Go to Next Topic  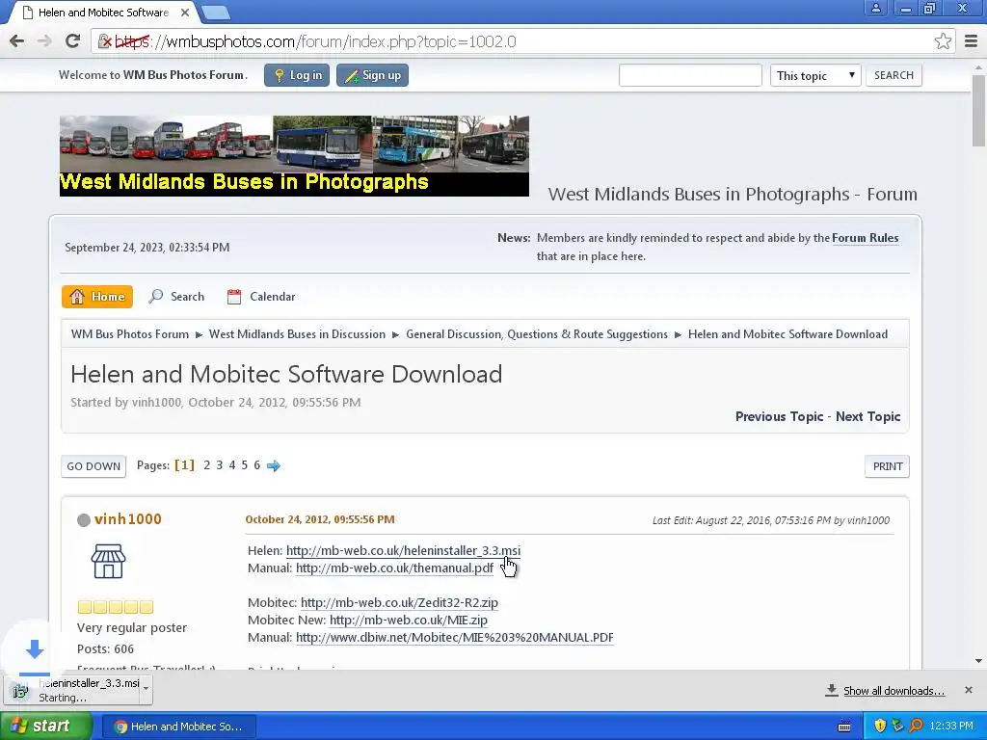coord(868,416)
